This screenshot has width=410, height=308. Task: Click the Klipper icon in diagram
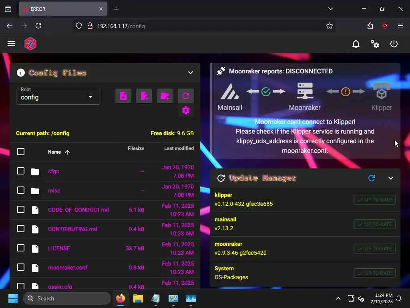click(382, 91)
